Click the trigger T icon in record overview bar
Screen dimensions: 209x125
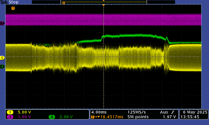coord(63,3)
